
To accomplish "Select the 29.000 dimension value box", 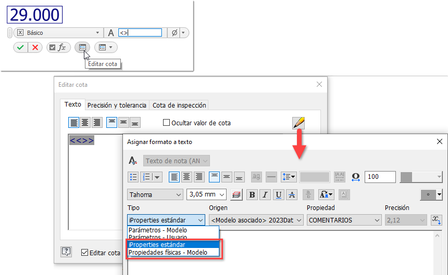I will tap(34, 15).
